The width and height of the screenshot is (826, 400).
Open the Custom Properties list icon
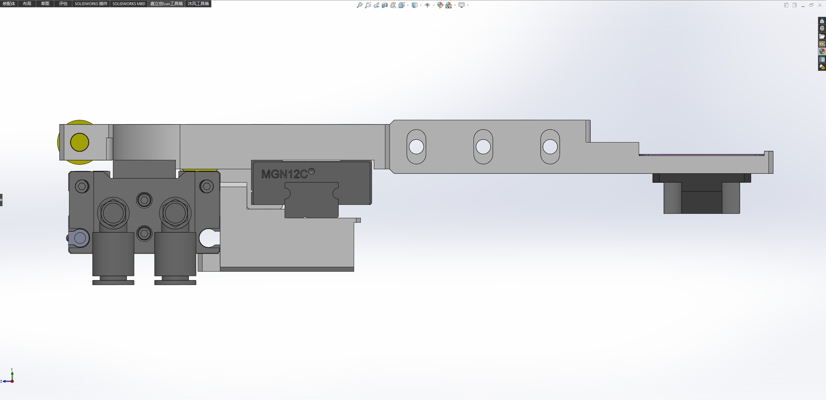[822, 59]
